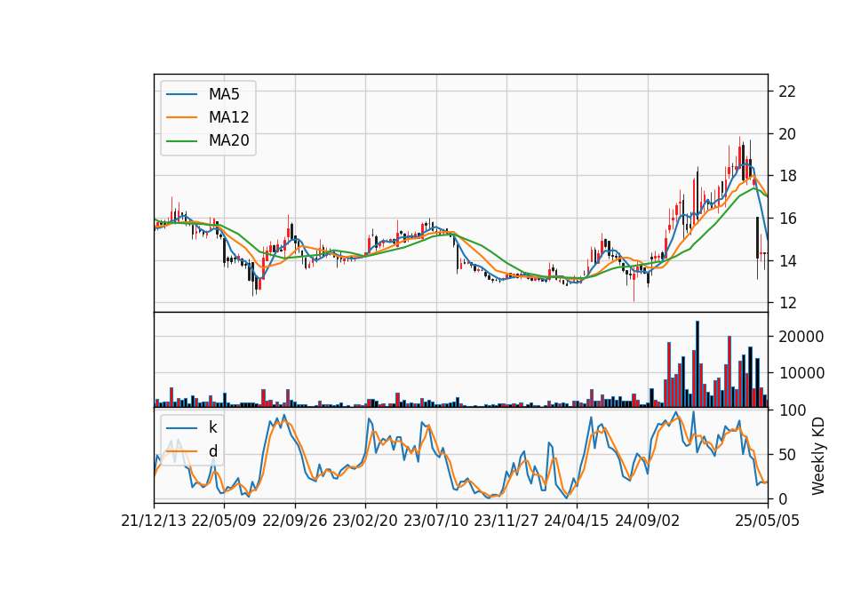The image size is (853, 613).
Task: Click the Weekly KD axis label
Action: 818,457
